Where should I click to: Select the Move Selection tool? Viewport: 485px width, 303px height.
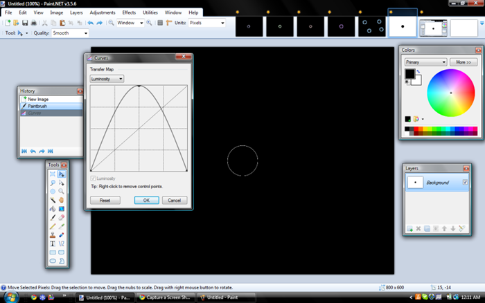pyautogui.click(x=61, y=183)
